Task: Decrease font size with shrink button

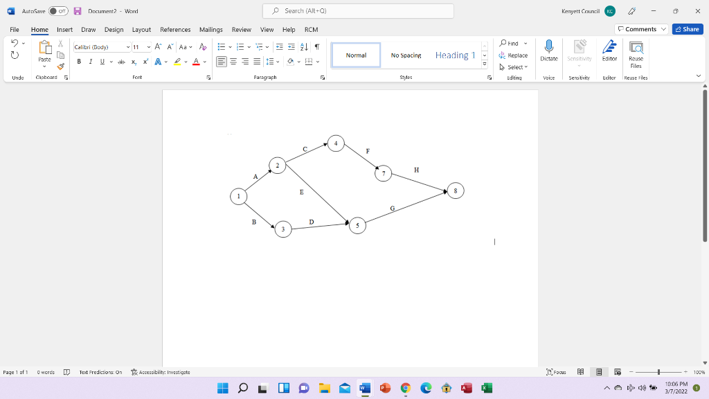Action: (170, 46)
